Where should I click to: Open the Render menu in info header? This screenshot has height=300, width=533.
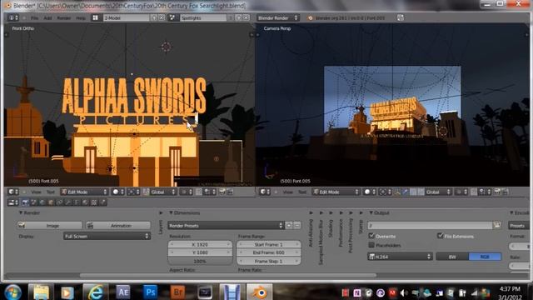coord(64,17)
